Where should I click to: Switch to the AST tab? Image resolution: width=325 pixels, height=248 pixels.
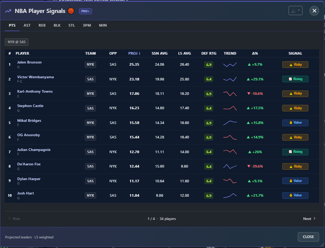27,25
